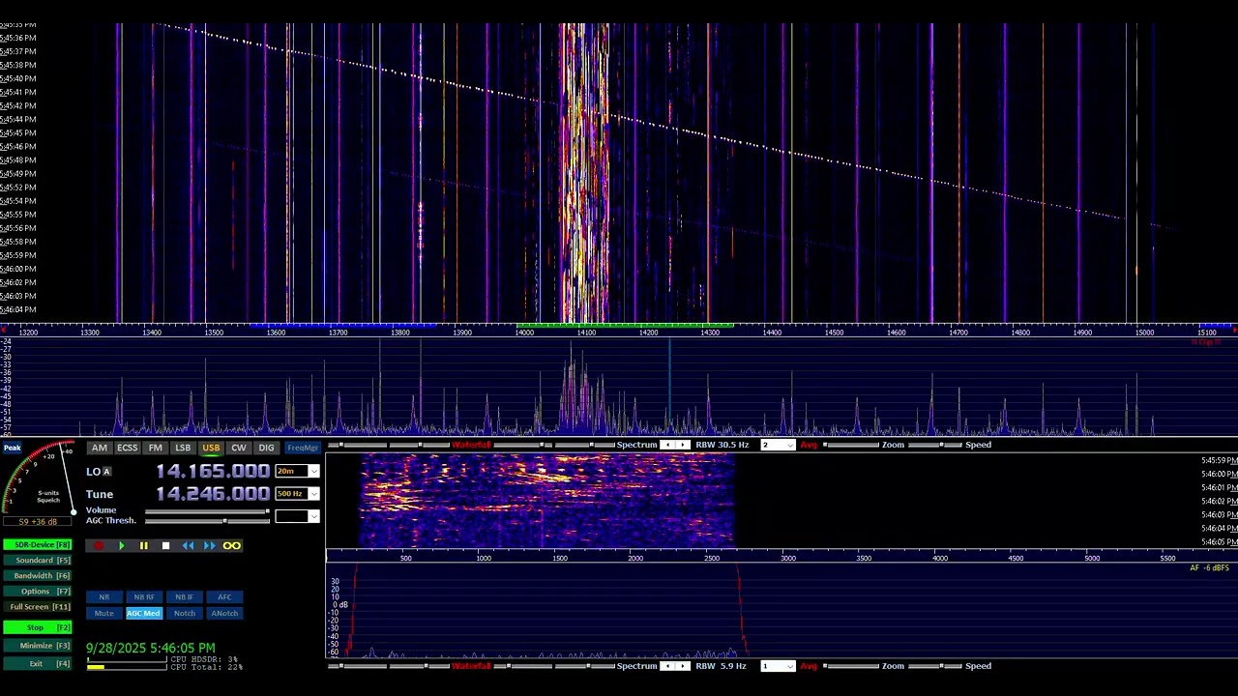Click the LO A indicator box

(106, 472)
